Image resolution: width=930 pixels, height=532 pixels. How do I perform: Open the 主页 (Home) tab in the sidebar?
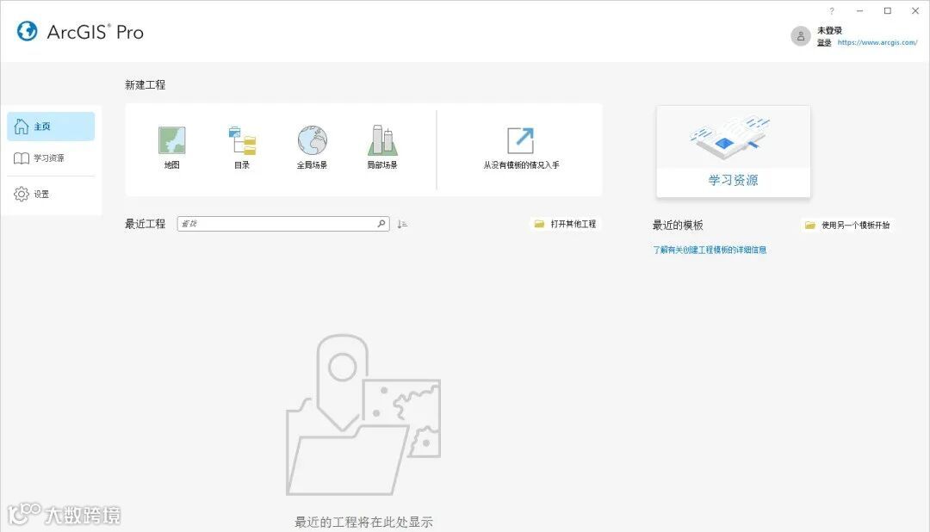tap(51, 127)
